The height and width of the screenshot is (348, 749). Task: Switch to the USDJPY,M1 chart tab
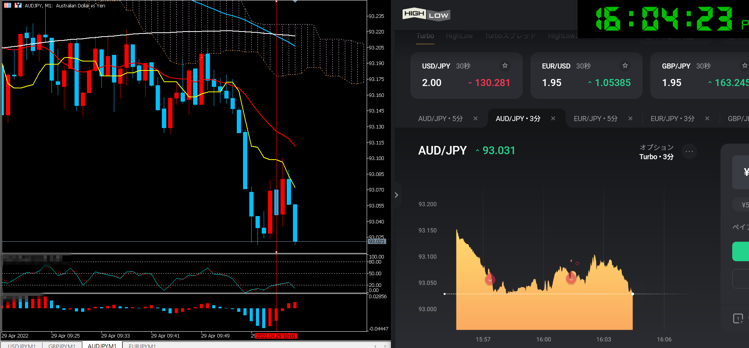click(x=22, y=345)
